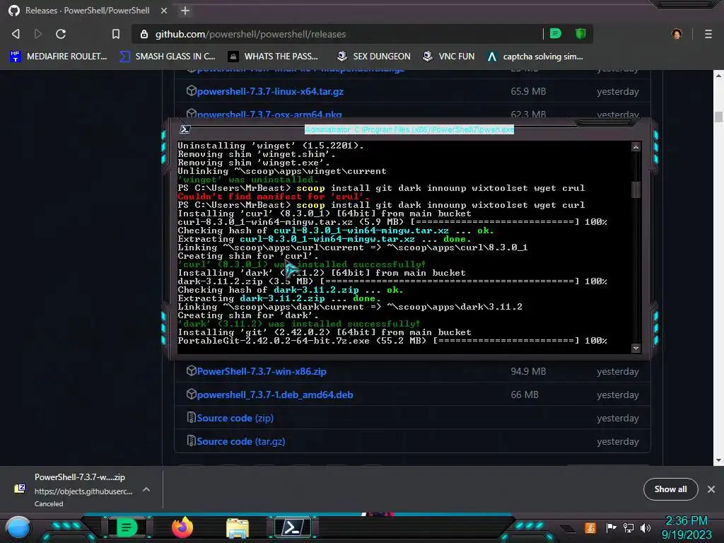
Task: Open the VNC FUN bookmark
Action: [x=449, y=57]
